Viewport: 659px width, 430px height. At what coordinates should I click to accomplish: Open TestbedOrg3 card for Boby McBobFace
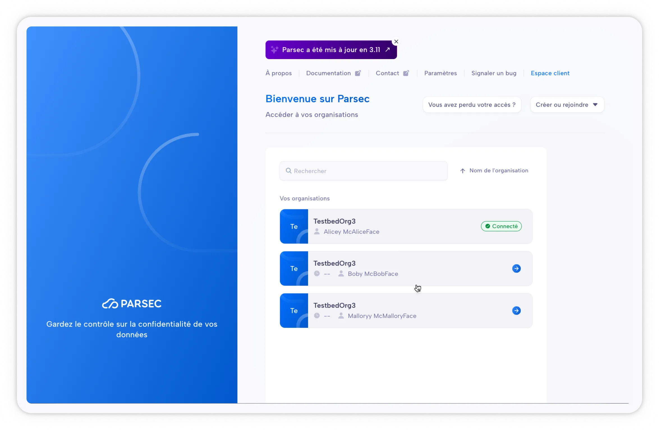coord(406,268)
